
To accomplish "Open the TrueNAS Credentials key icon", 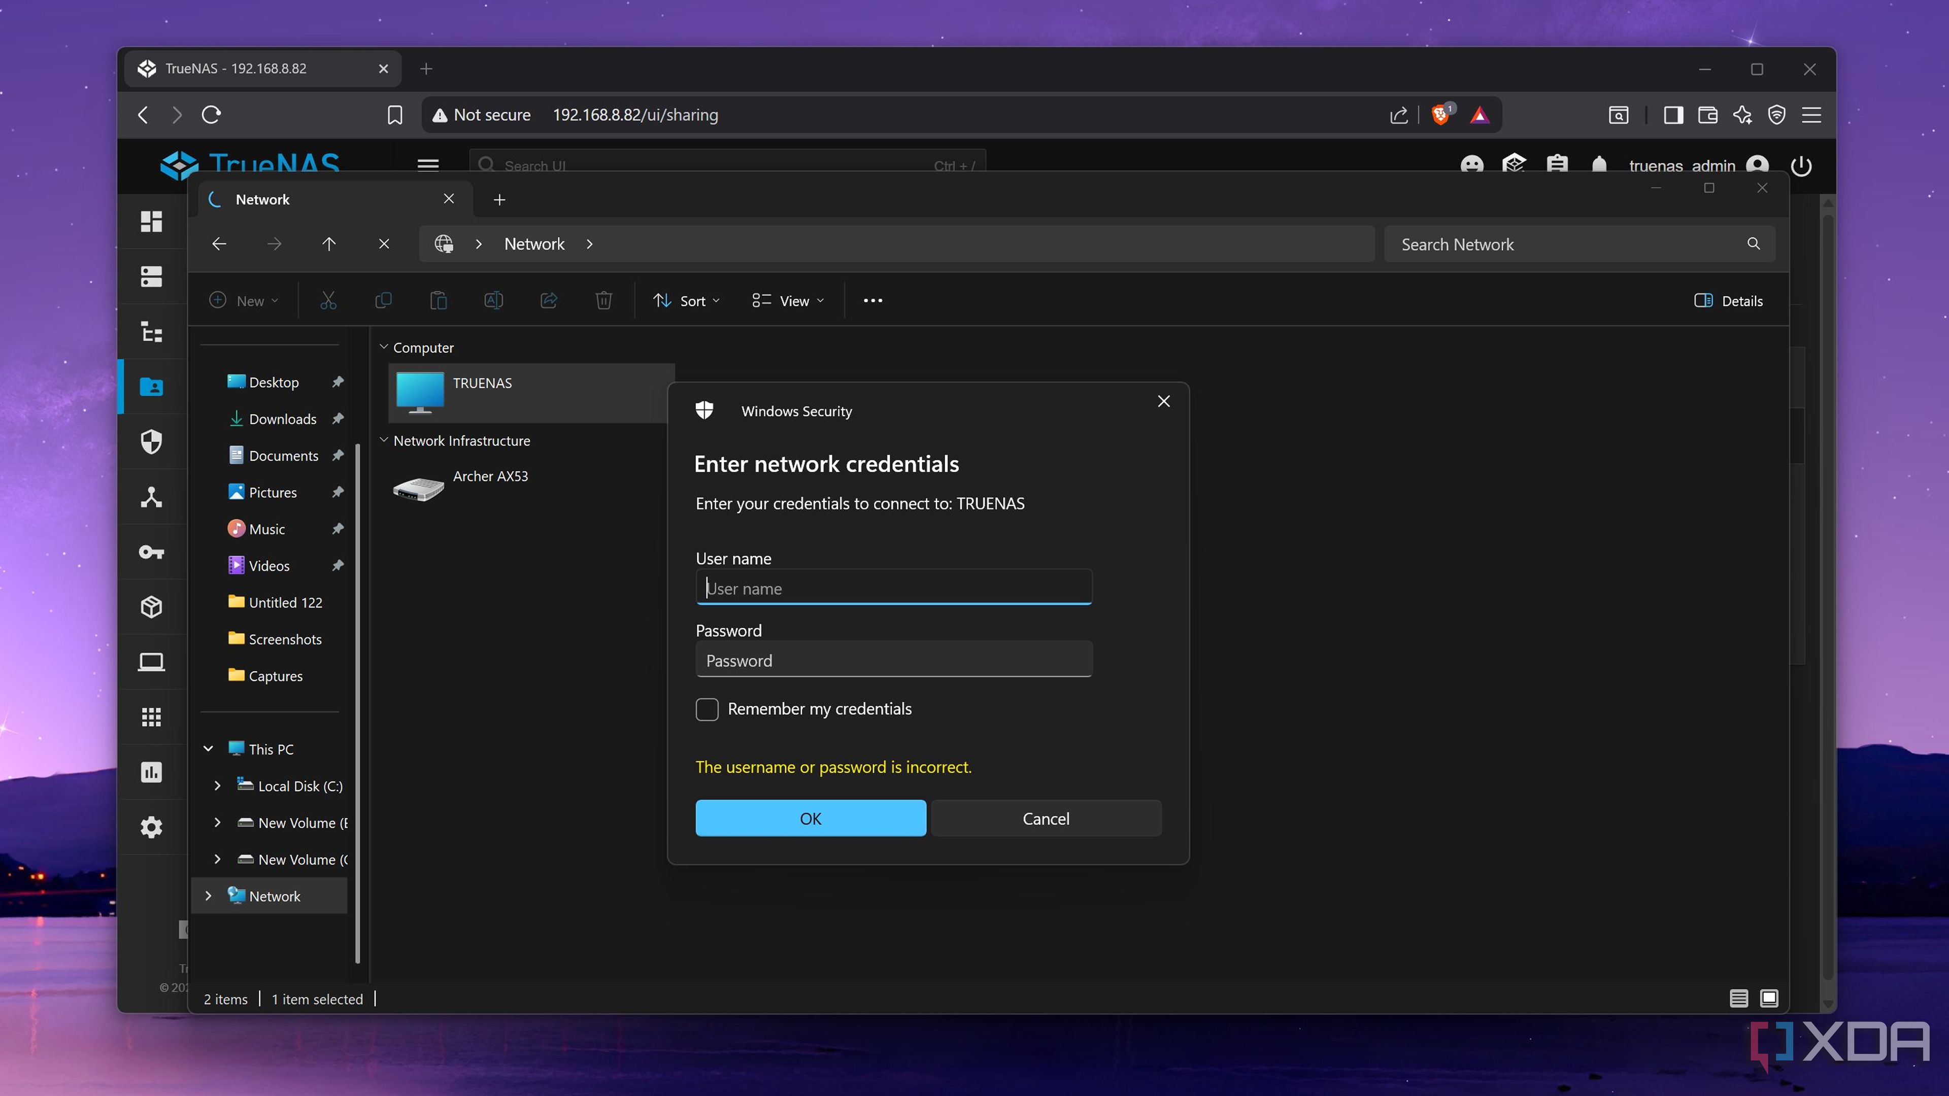I will 151,552.
